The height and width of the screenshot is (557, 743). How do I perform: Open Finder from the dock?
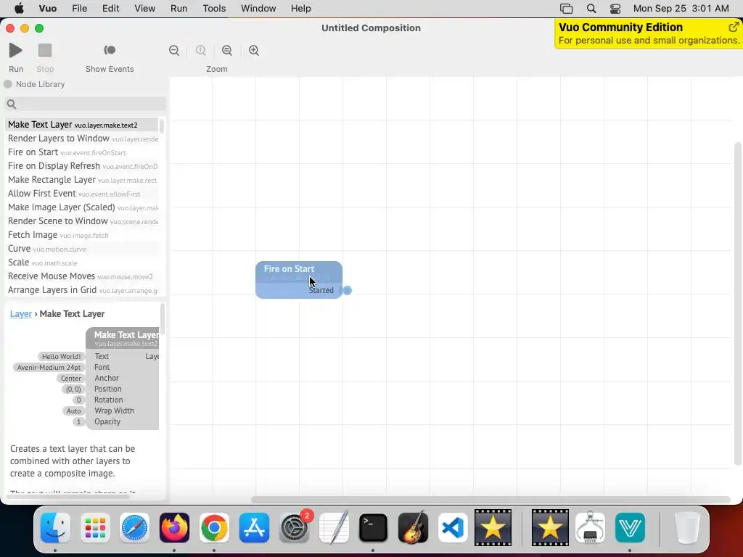tap(55, 527)
